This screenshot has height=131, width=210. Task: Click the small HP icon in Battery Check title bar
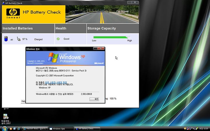(x=3, y=3)
